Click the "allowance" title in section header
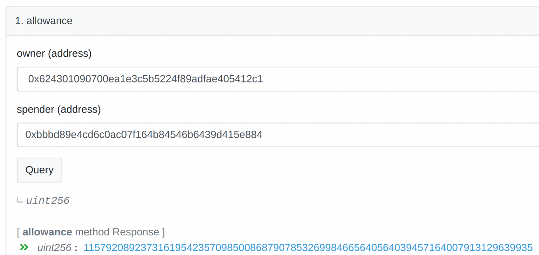This screenshot has height=255, width=539. (49, 21)
